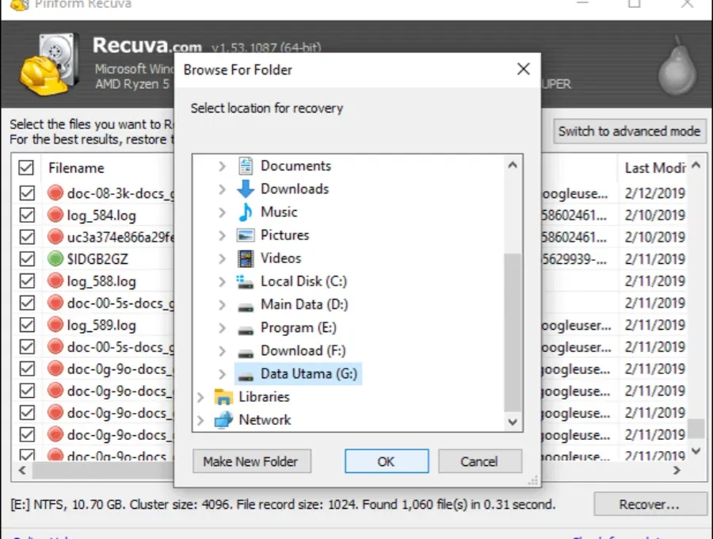Click the Music note icon
Viewport: 713px width, 539px height.
tap(246, 212)
